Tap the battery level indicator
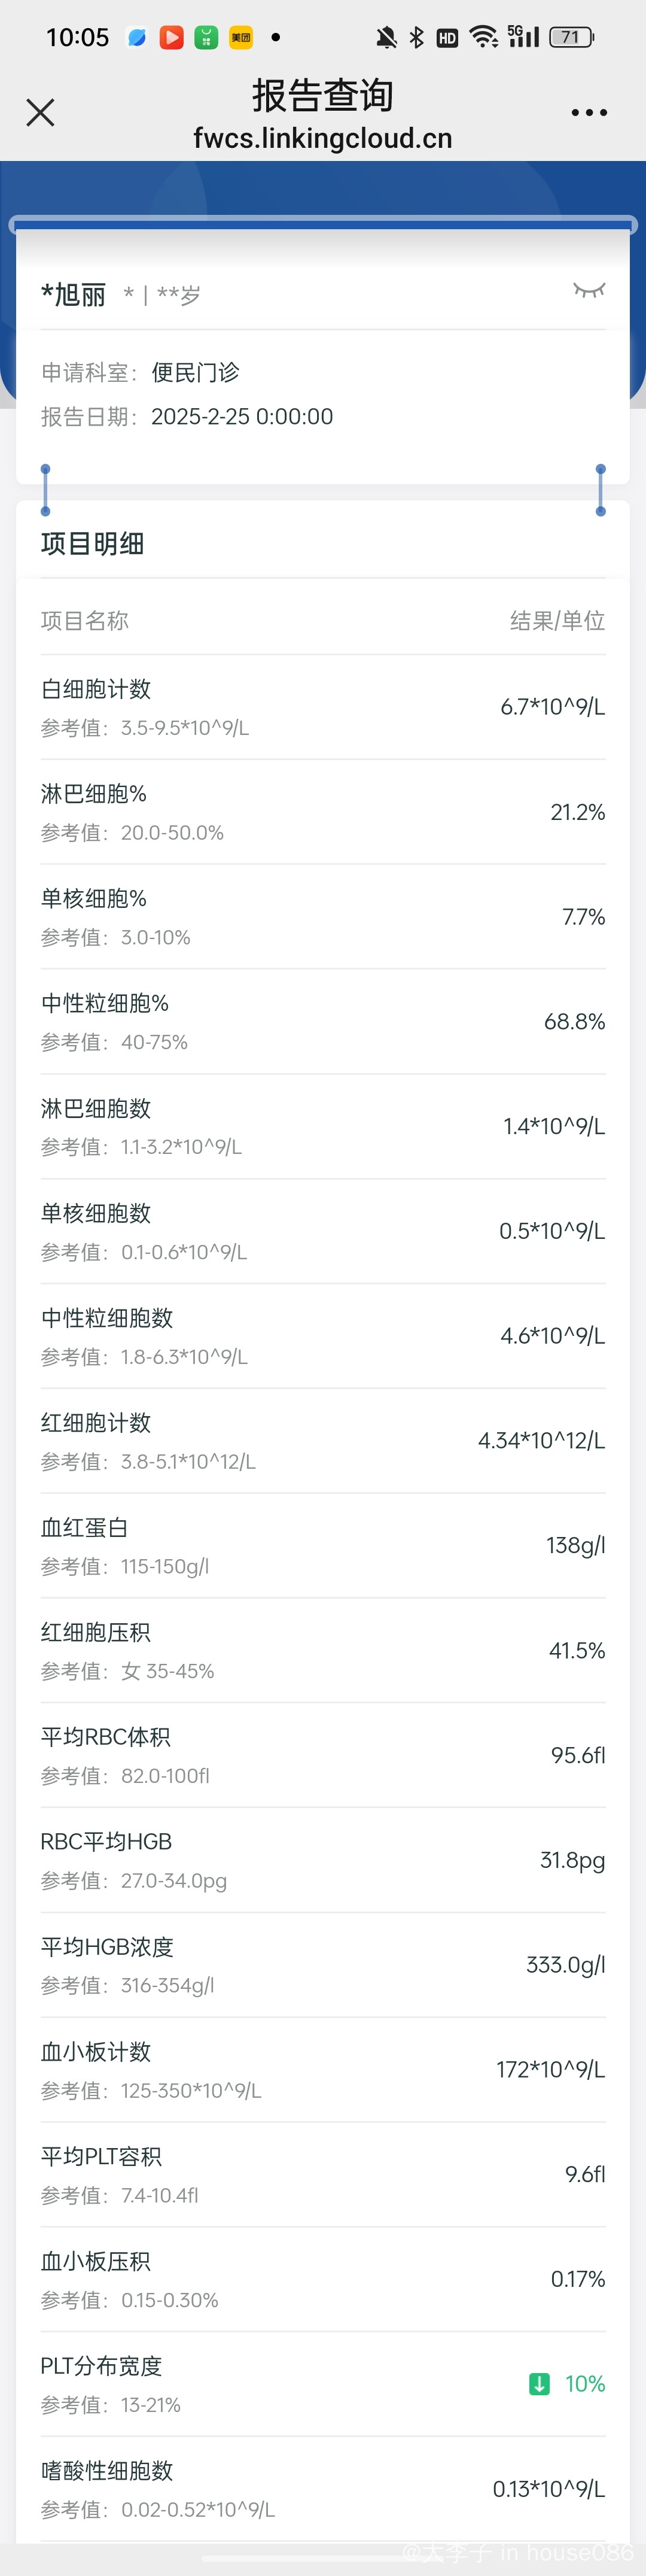The height and width of the screenshot is (2576, 646). coord(571,37)
